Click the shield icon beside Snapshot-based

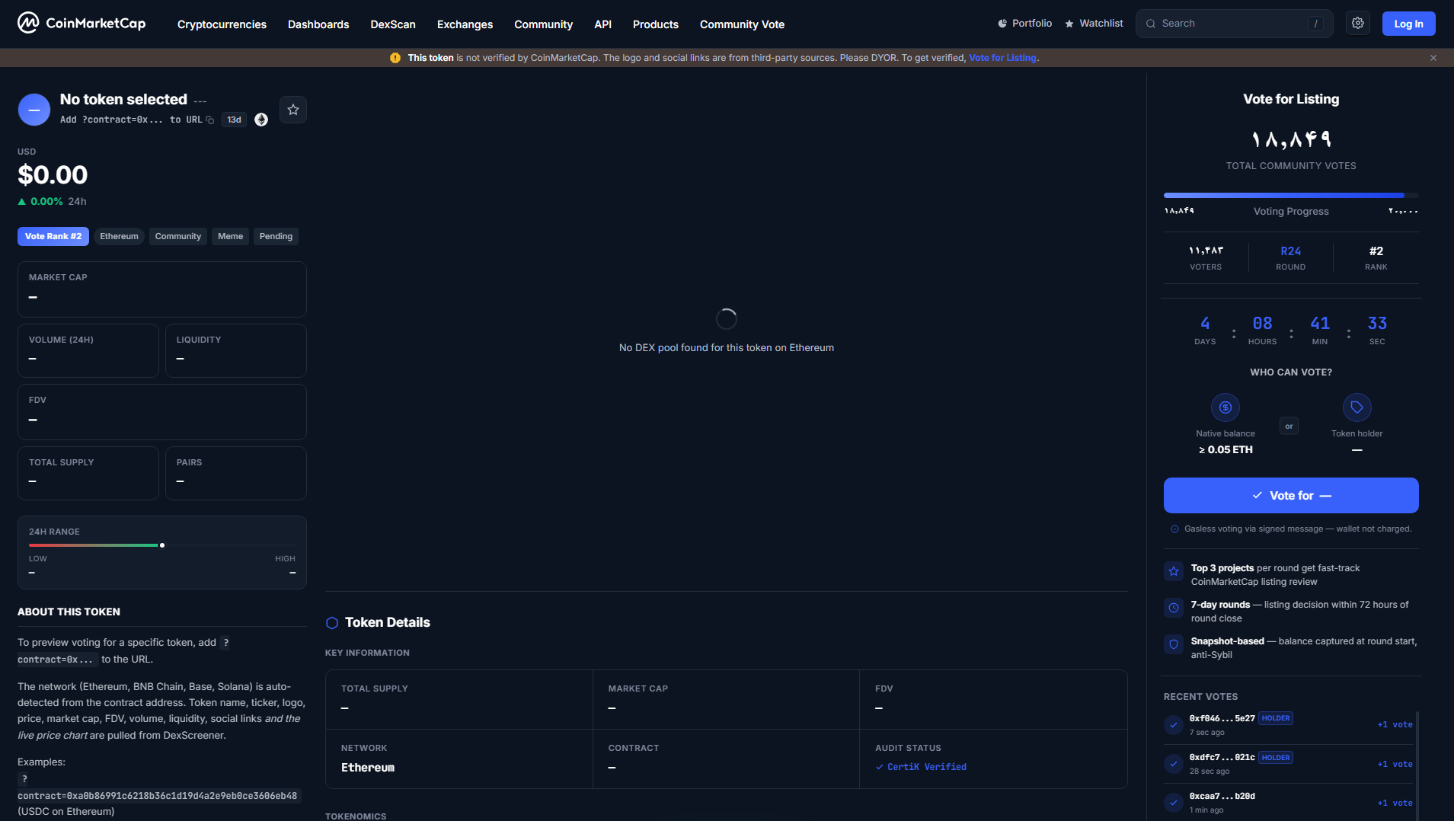1174,644
